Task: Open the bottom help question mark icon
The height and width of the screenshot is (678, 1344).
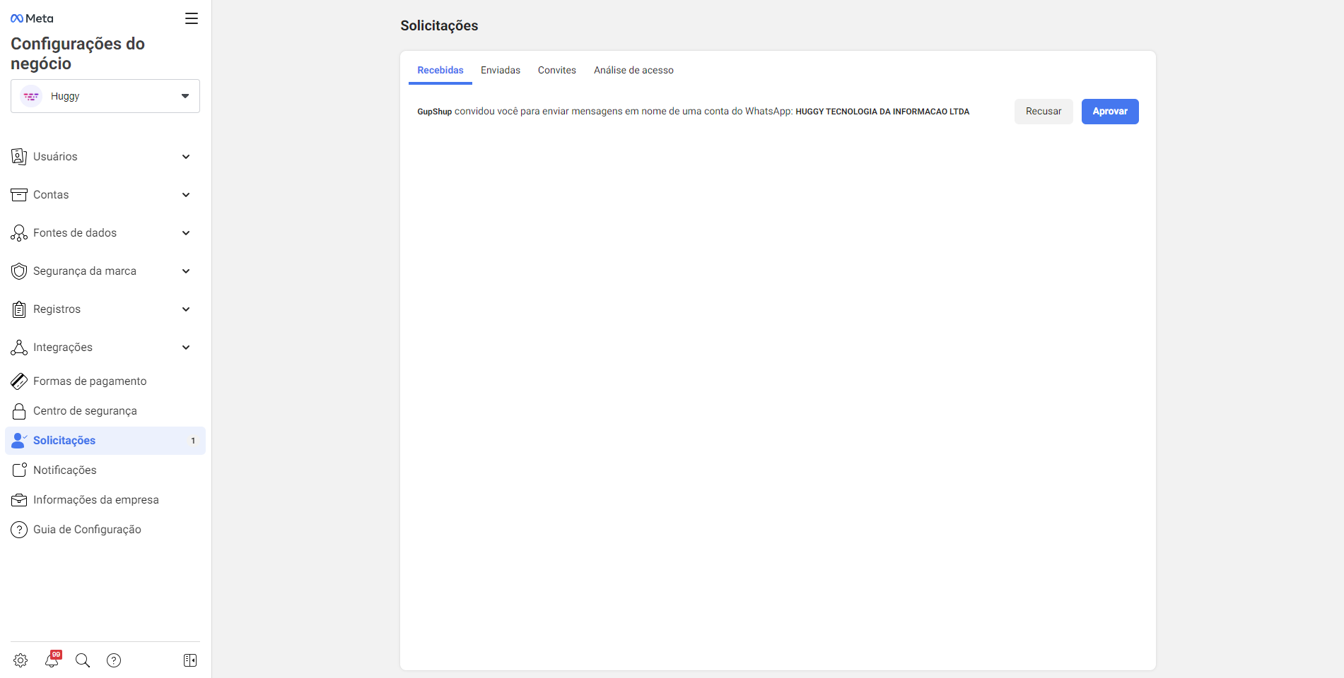Action: [114, 660]
